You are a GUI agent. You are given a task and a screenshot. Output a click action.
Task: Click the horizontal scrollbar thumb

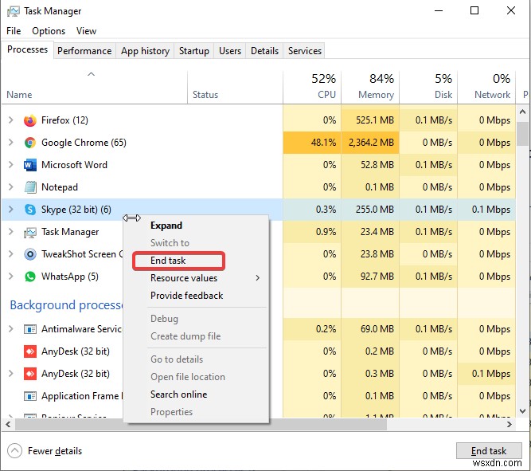point(201,424)
